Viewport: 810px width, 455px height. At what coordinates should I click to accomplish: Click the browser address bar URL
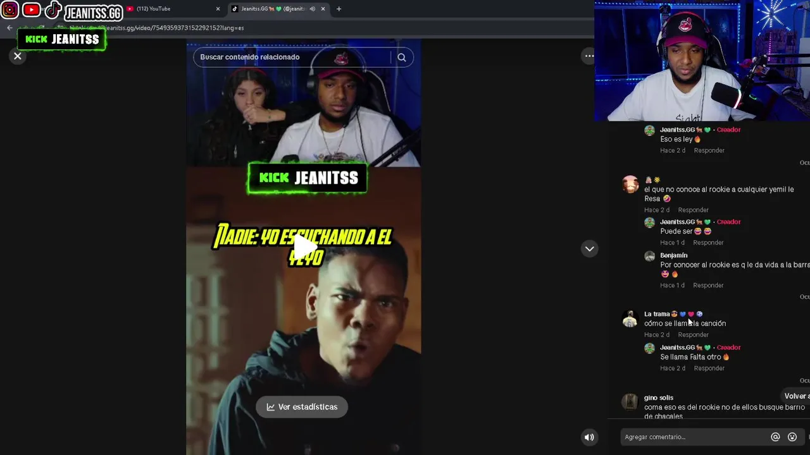tap(158, 28)
